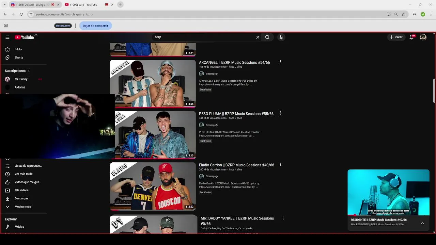
Task: Go back with browser back arrow
Action: tap(5, 14)
